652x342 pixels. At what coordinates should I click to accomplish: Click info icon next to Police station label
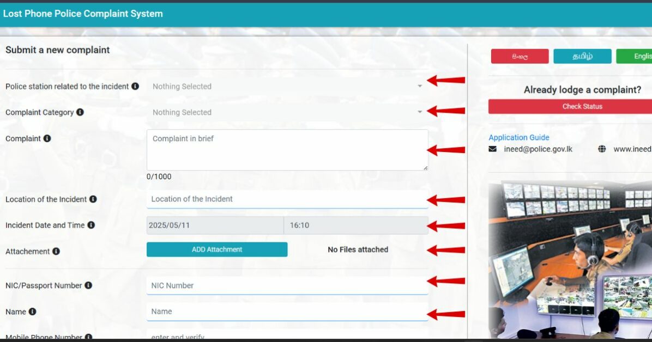pos(135,86)
